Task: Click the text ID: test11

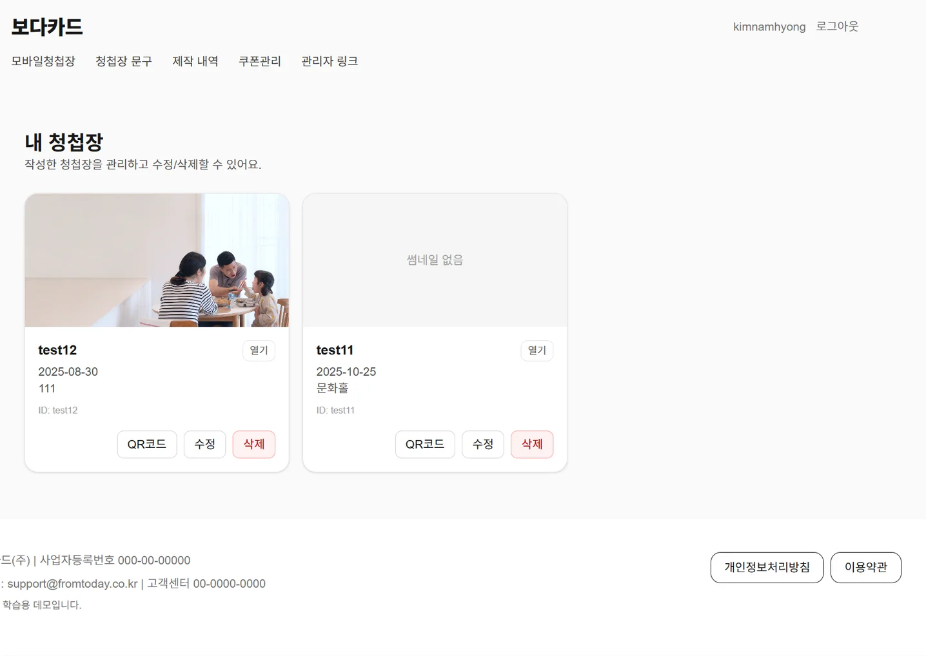Action: coord(335,410)
